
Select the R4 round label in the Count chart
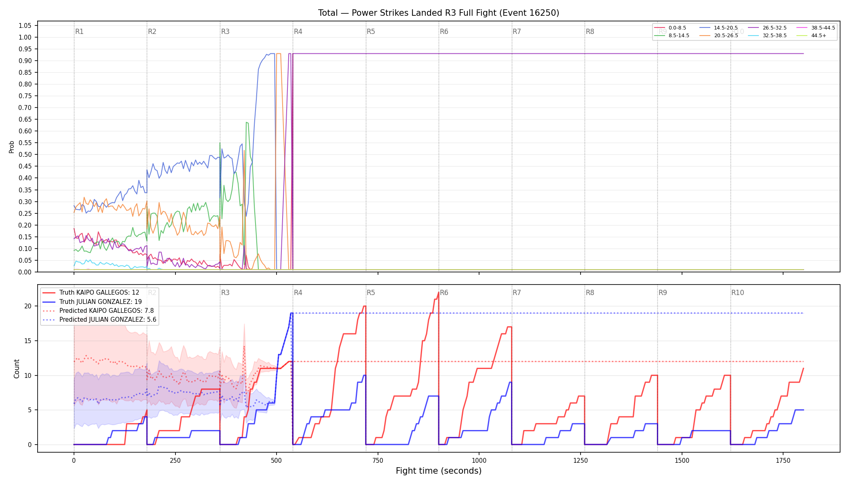pos(298,293)
